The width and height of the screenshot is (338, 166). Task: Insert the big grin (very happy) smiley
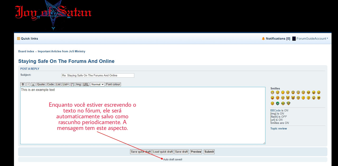coord(272,92)
